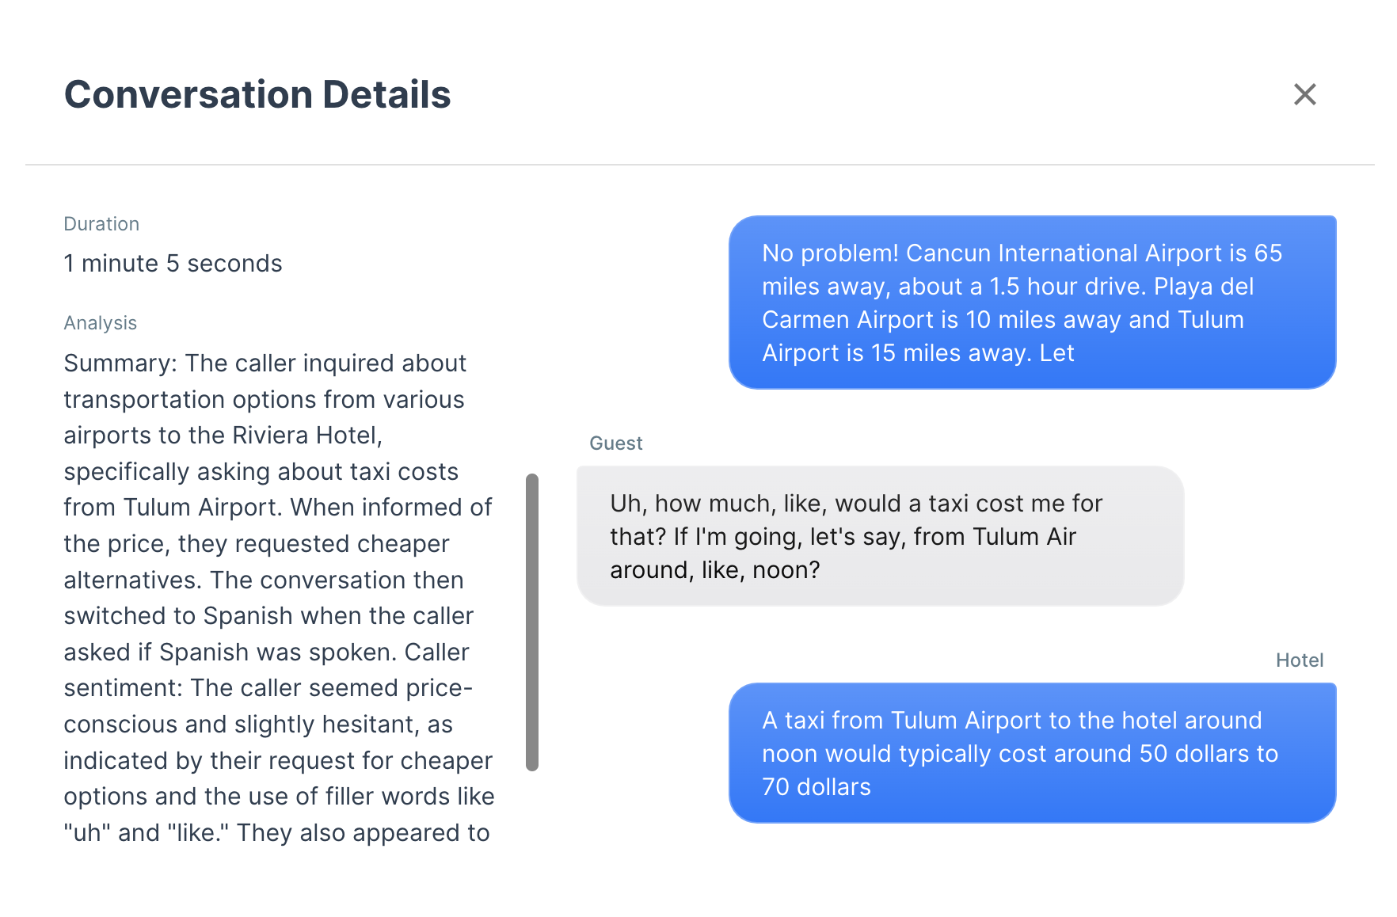Click the Analysis section label

pyautogui.click(x=101, y=323)
